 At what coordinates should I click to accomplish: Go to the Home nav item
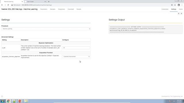click(181, 9)
